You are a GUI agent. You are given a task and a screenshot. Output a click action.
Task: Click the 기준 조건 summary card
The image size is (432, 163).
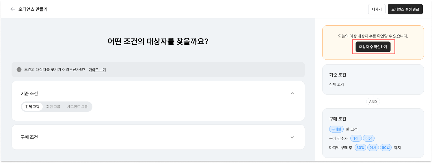pyautogui.click(x=373, y=80)
